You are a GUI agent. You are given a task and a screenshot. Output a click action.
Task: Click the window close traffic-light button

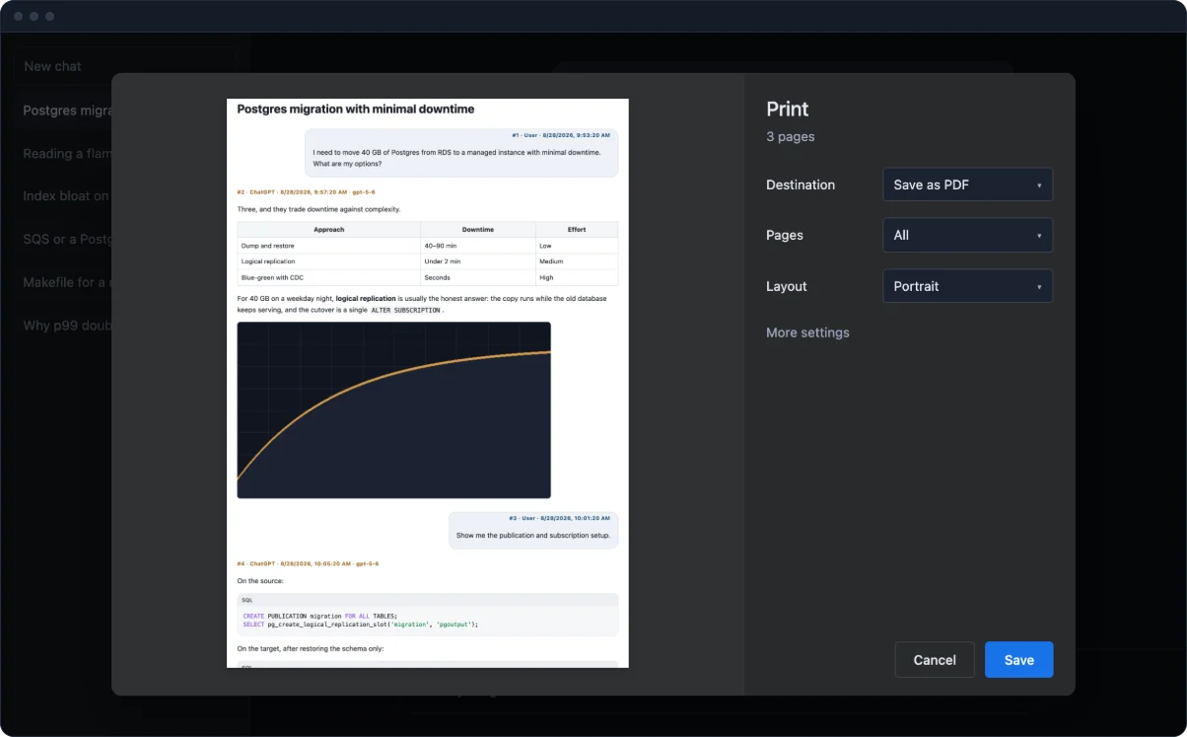pos(19,17)
